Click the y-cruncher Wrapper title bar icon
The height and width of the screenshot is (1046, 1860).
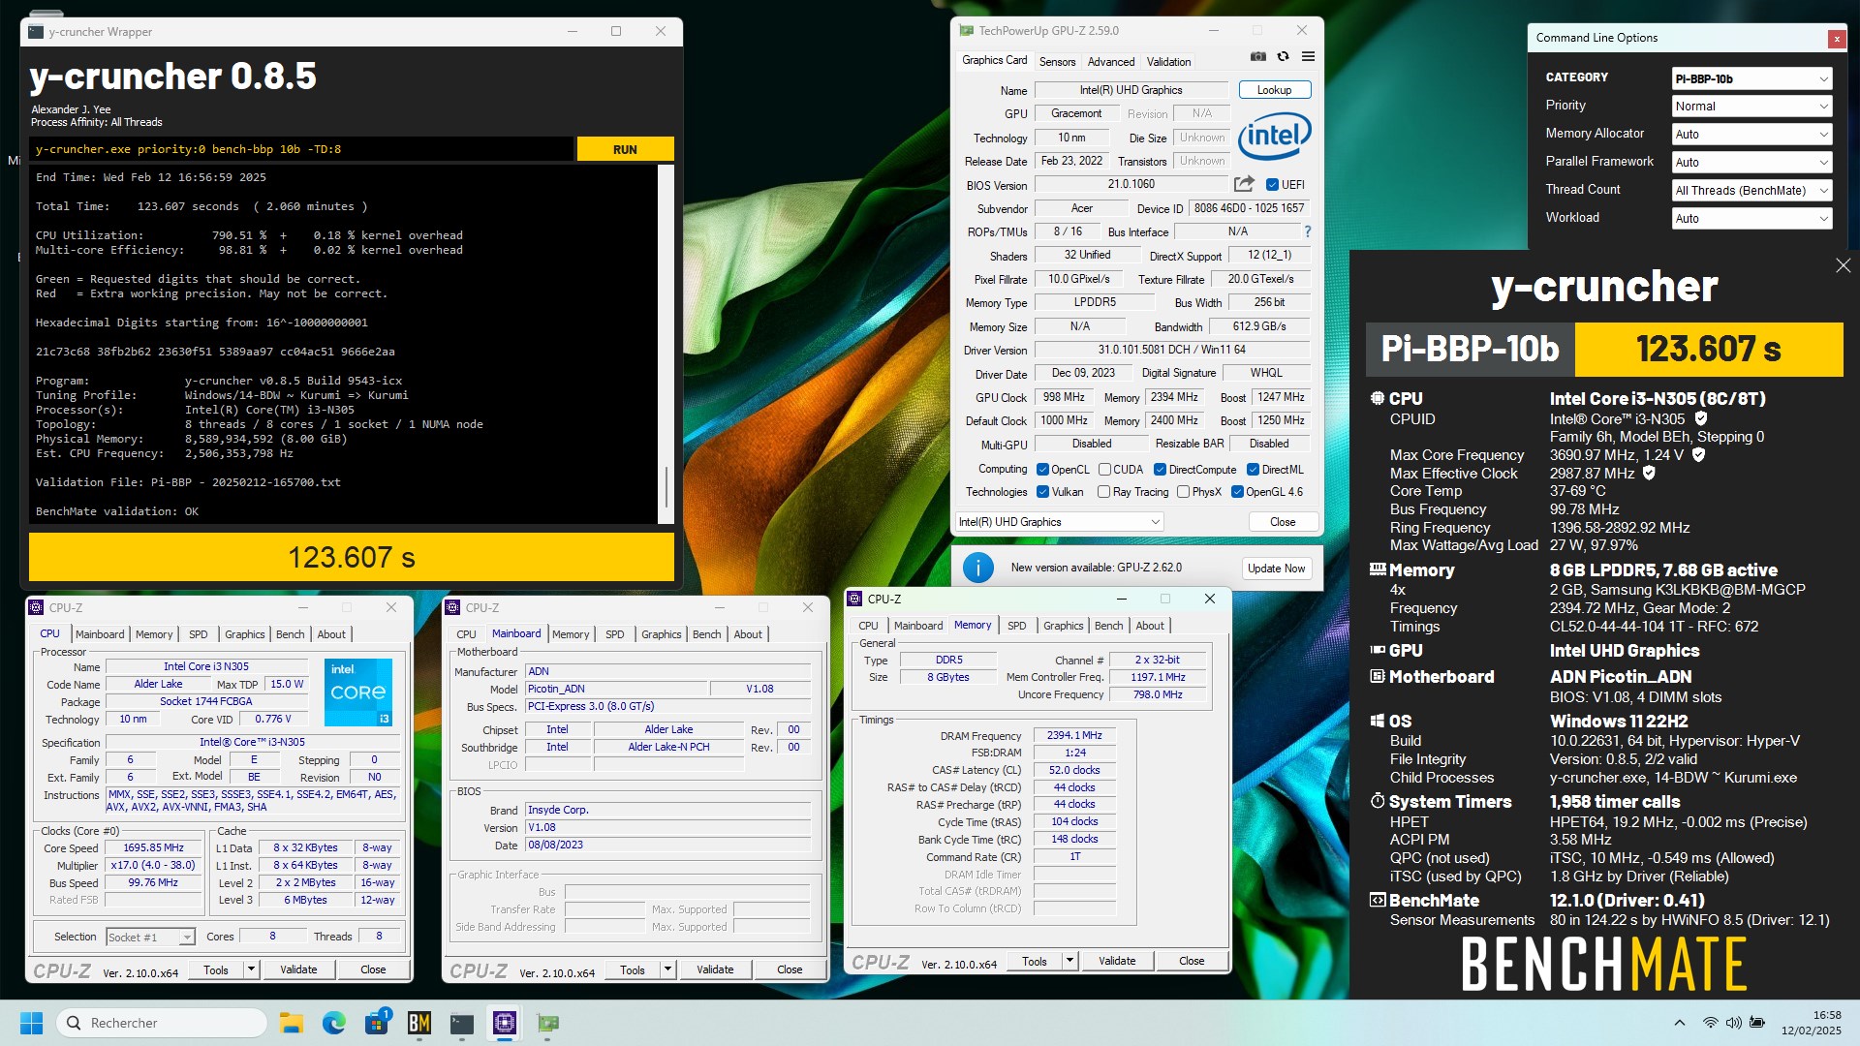[x=36, y=32]
